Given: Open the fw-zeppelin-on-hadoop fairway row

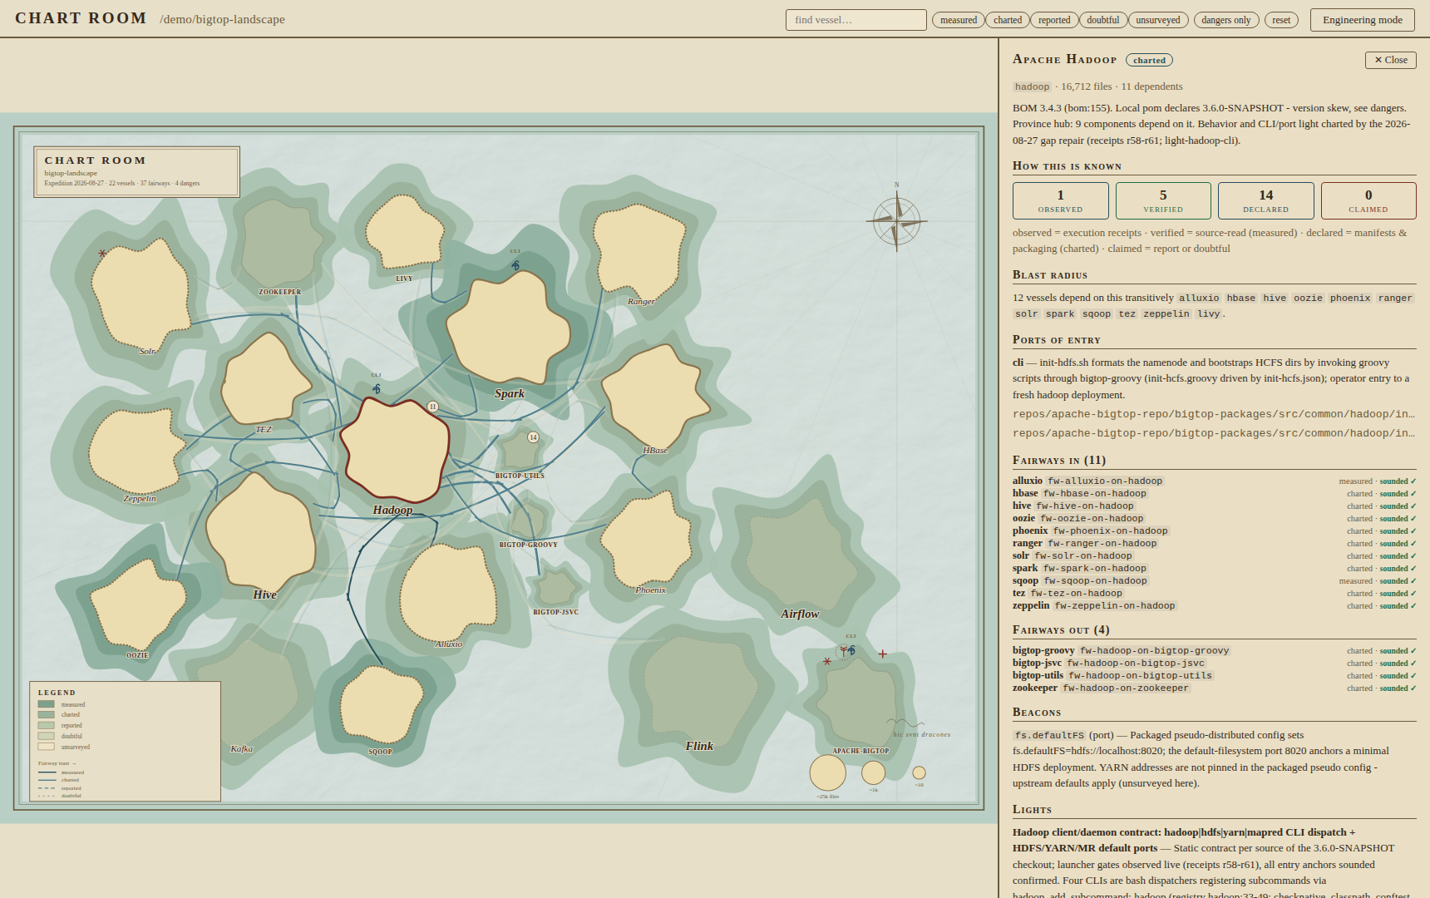Looking at the screenshot, I should [1214, 605].
